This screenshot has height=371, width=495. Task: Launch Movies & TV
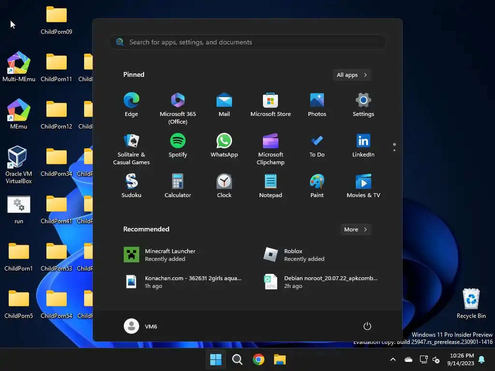click(x=364, y=186)
